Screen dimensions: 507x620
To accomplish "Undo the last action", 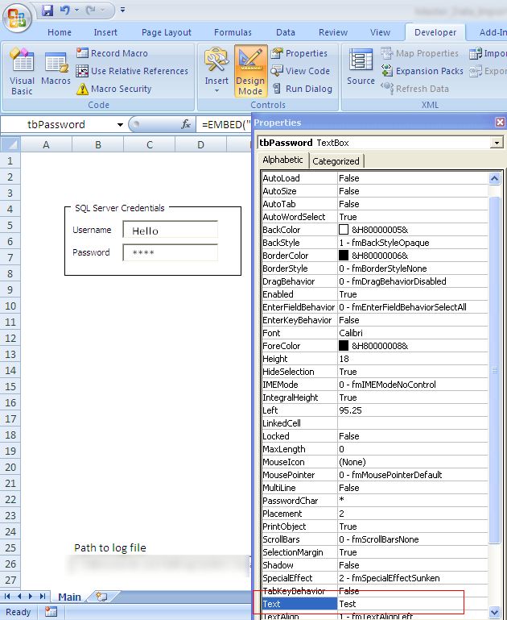I will click(x=64, y=10).
